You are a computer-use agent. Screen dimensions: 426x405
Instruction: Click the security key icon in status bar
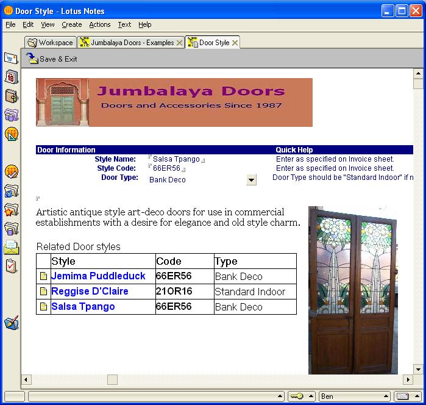click(x=297, y=396)
